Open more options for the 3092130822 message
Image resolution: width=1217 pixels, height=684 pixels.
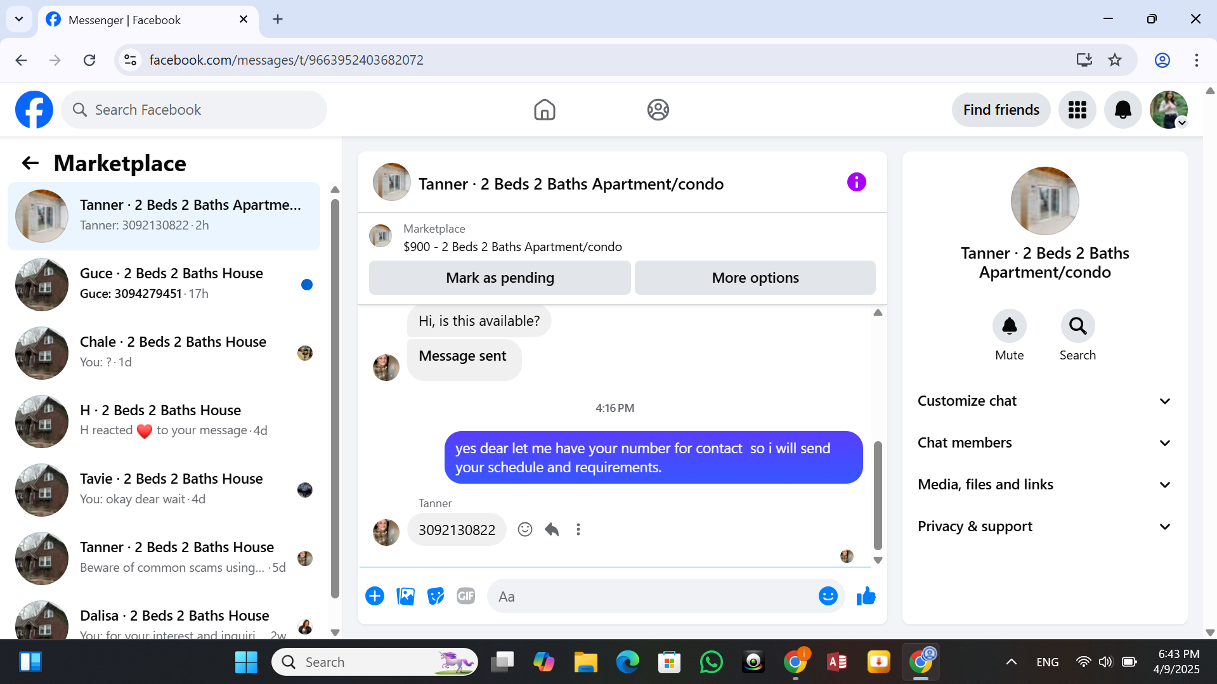tap(578, 529)
